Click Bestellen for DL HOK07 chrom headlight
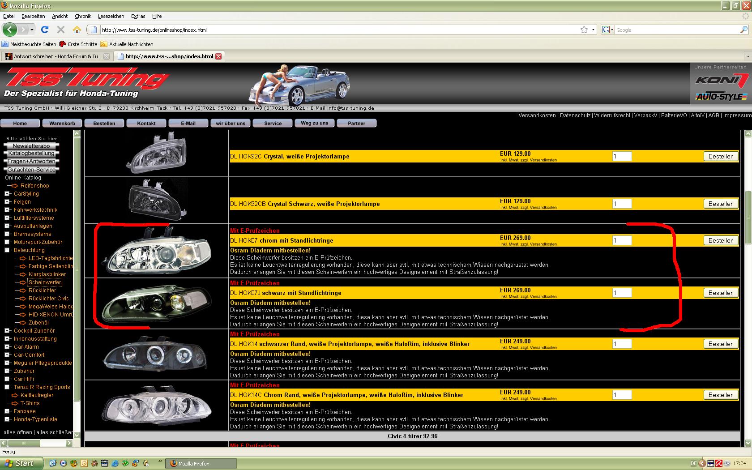Image resolution: width=752 pixels, height=470 pixels. 721,240
